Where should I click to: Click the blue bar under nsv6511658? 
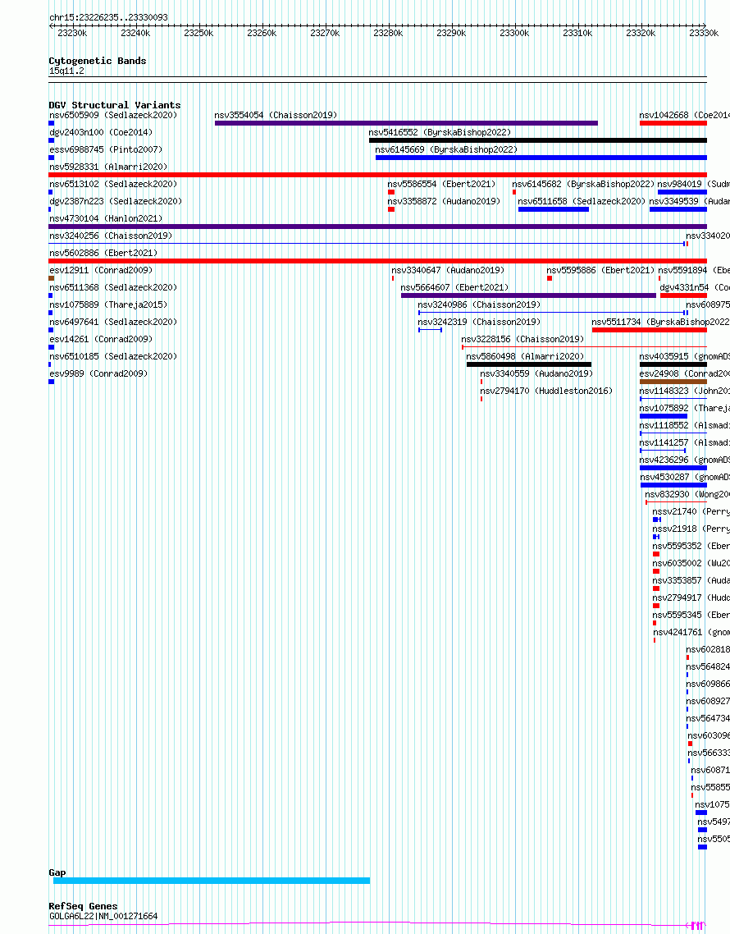click(x=553, y=209)
